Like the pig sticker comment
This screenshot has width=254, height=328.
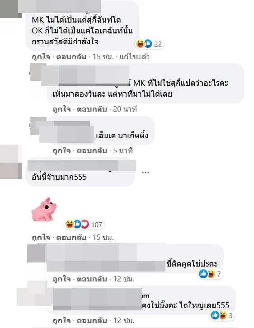[41, 238]
